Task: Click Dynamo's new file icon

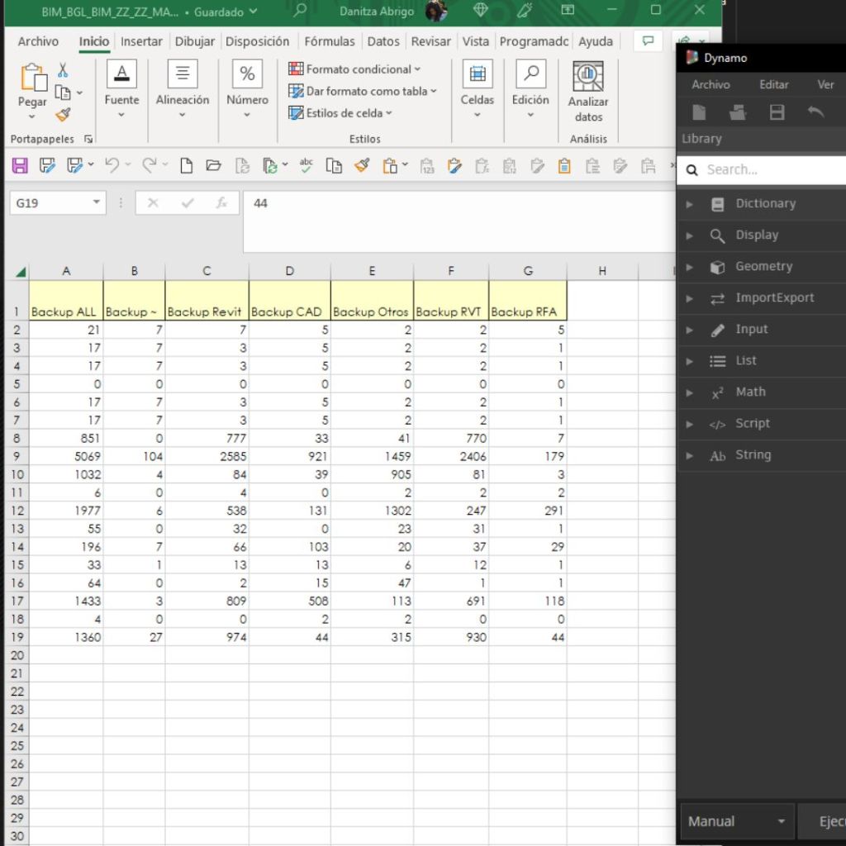Action: 699,113
